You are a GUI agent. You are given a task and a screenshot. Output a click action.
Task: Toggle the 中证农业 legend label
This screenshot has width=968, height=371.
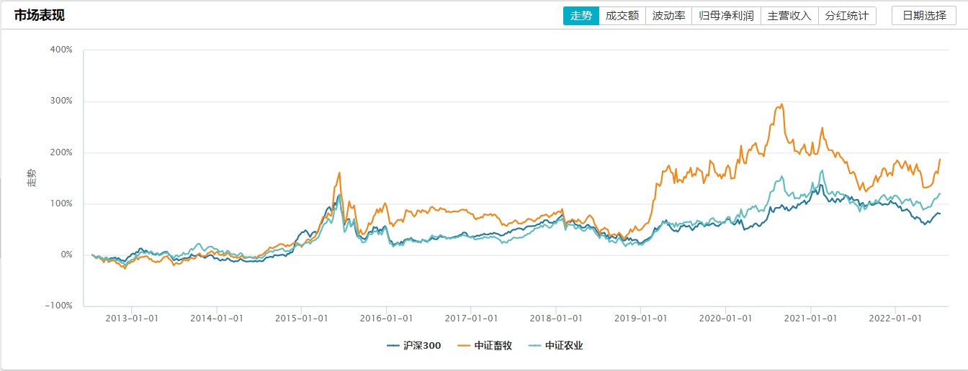pyautogui.click(x=564, y=346)
